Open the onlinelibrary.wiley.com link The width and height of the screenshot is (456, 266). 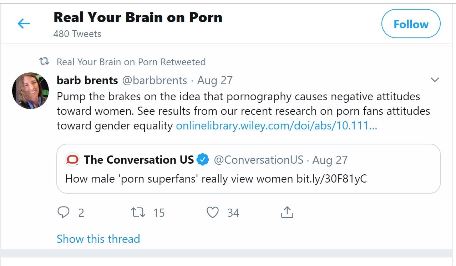click(x=276, y=126)
